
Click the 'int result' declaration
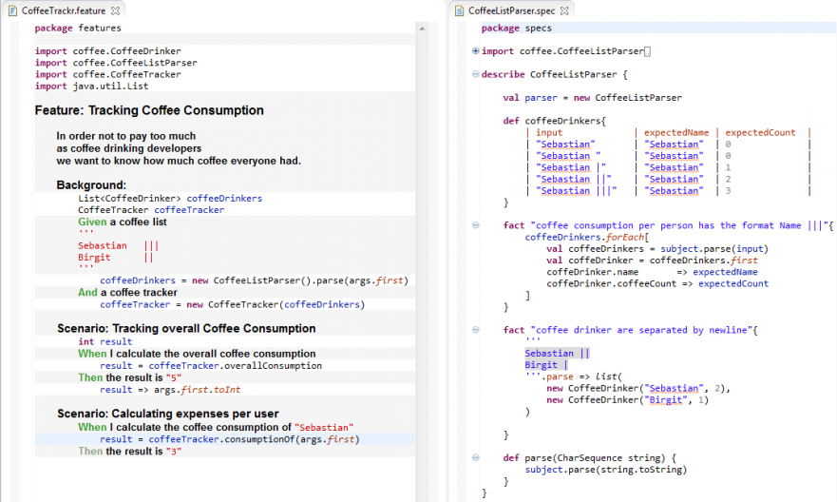pos(105,341)
